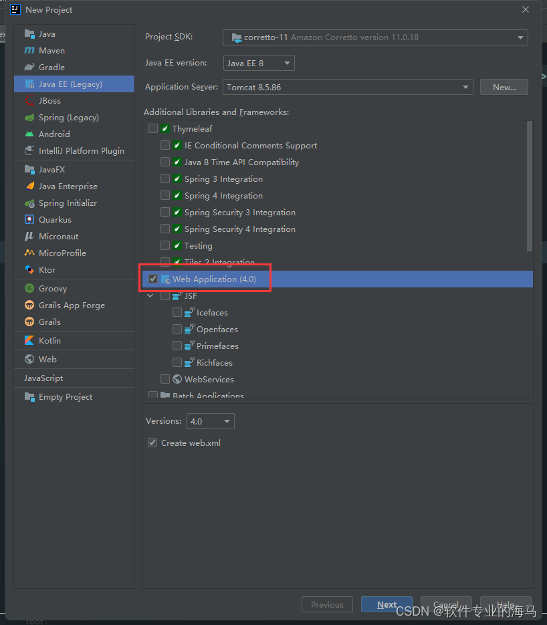
Task: Select the Openfaces label
Action: pyautogui.click(x=217, y=330)
